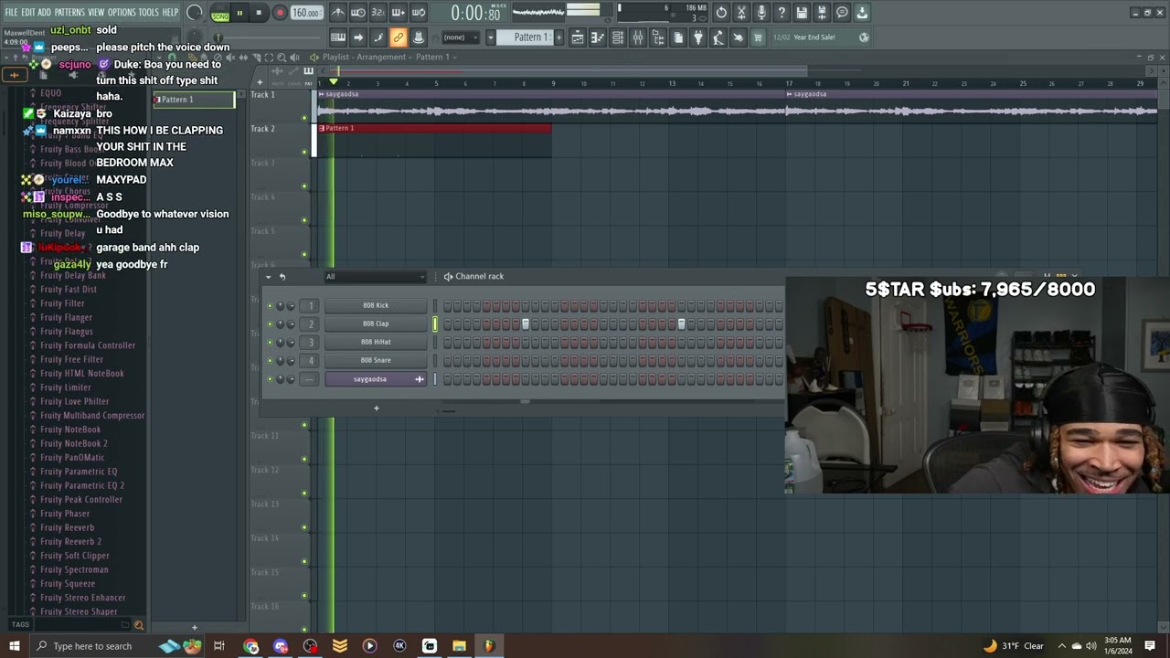
Task: Click the undo history icon
Action: tap(721, 13)
